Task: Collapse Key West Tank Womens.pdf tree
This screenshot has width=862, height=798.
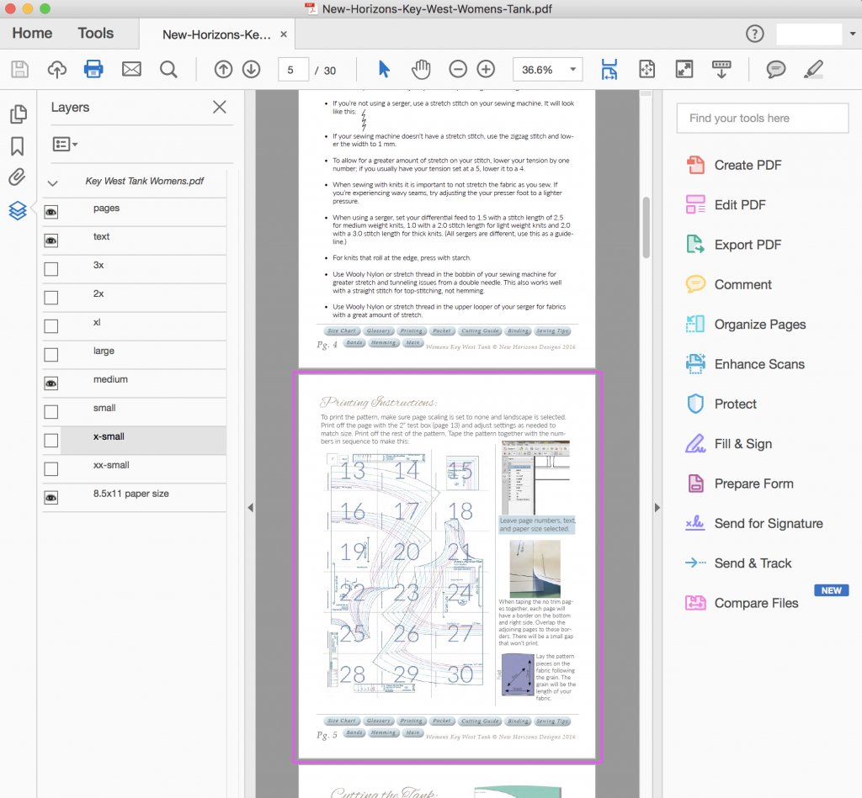Action: coord(53,182)
